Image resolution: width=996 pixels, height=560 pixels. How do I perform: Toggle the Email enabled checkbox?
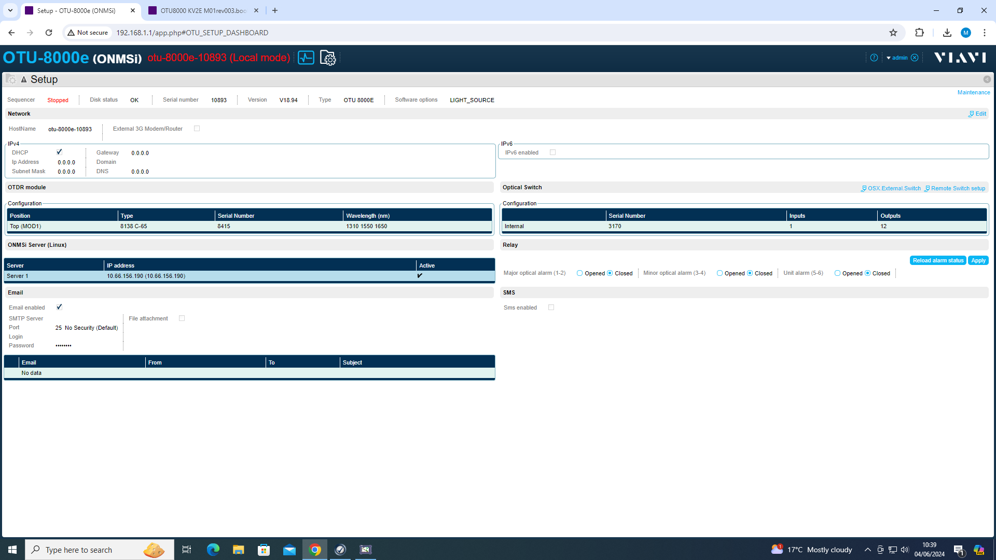59,307
